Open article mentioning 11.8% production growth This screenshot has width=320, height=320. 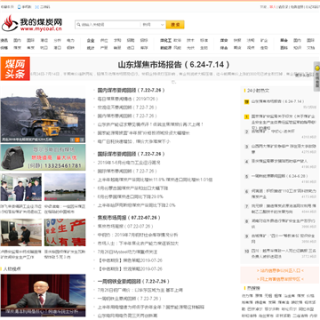pos(155,180)
